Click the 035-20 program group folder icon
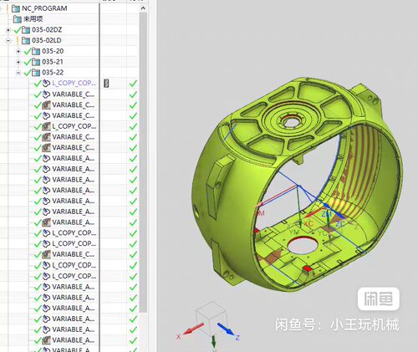 (36, 52)
